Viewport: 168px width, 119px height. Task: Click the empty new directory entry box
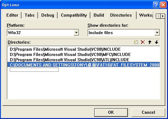click(x=34, y=70)
